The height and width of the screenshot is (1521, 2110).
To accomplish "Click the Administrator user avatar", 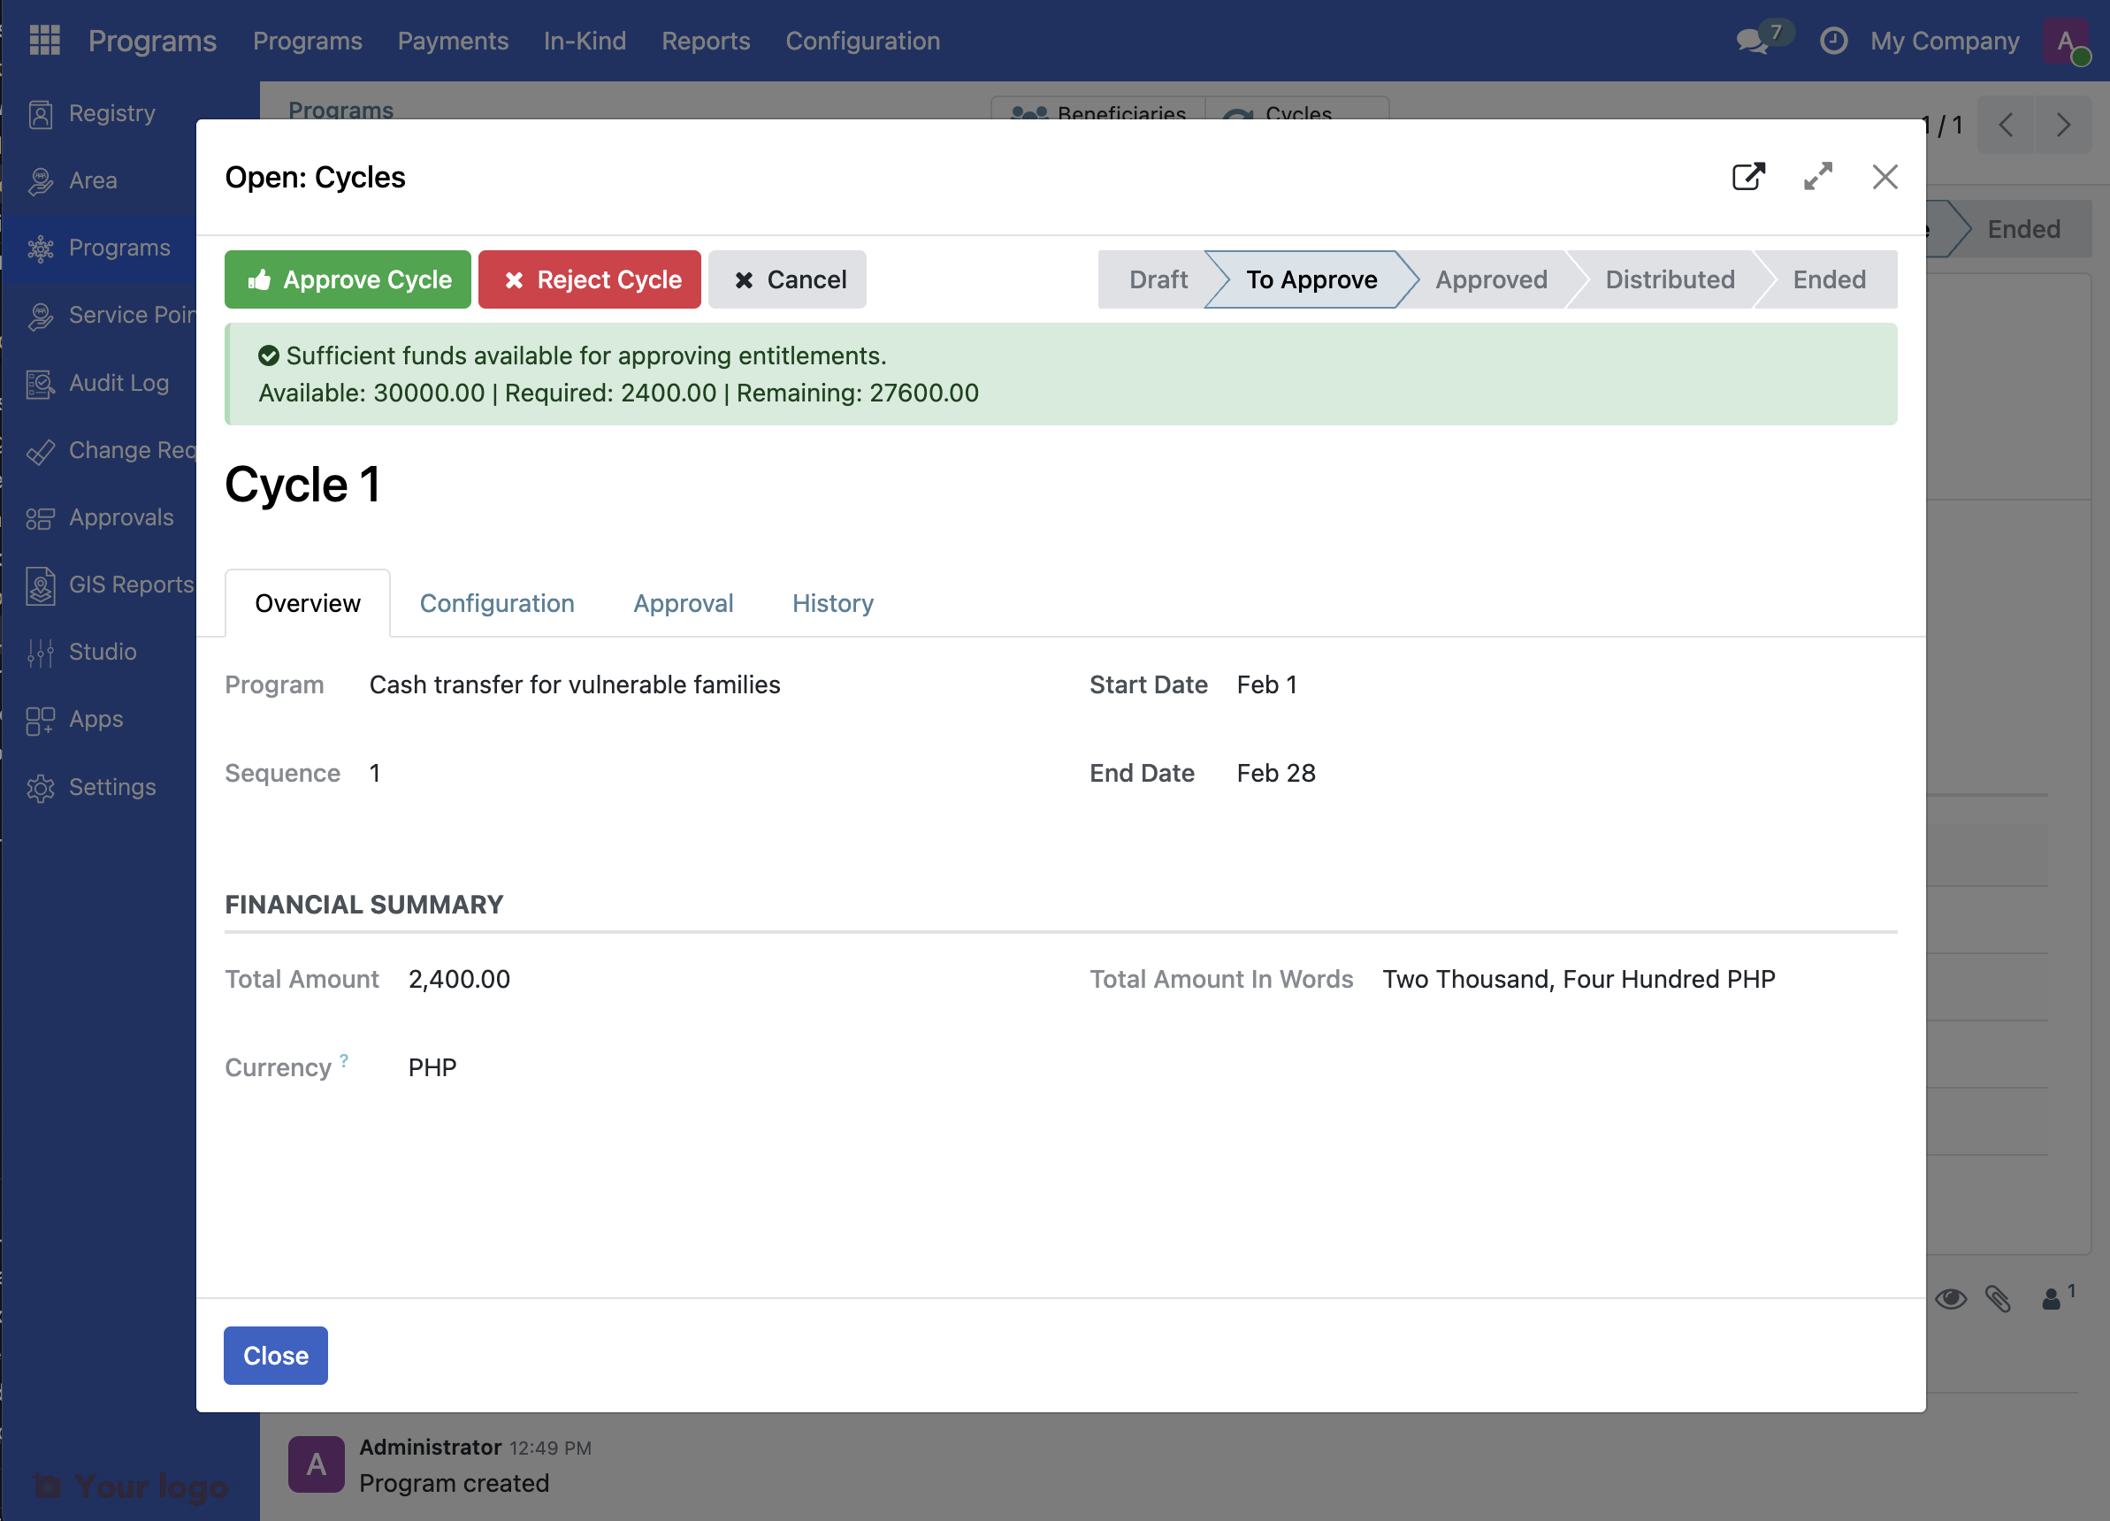I will (2067, 41).
